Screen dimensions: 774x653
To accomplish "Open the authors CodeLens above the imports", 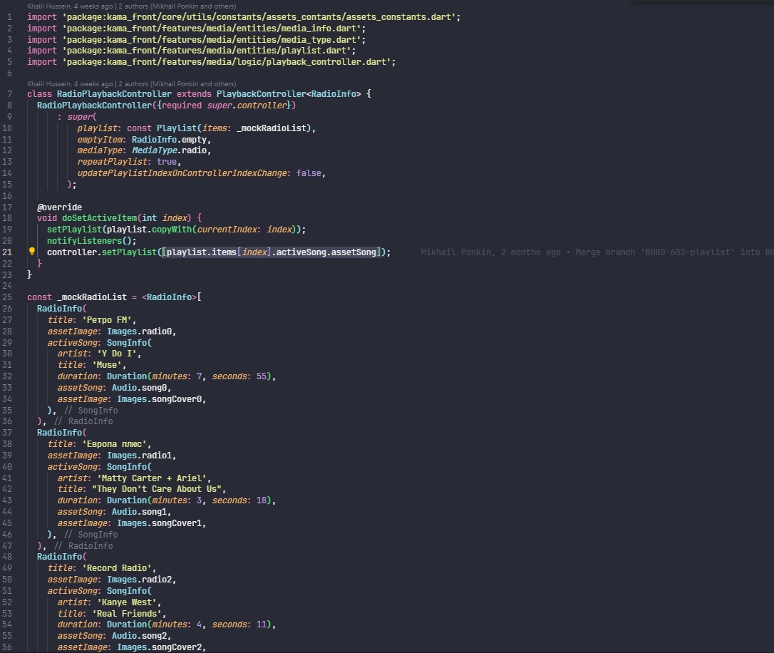I will click(x=131, y=6).
